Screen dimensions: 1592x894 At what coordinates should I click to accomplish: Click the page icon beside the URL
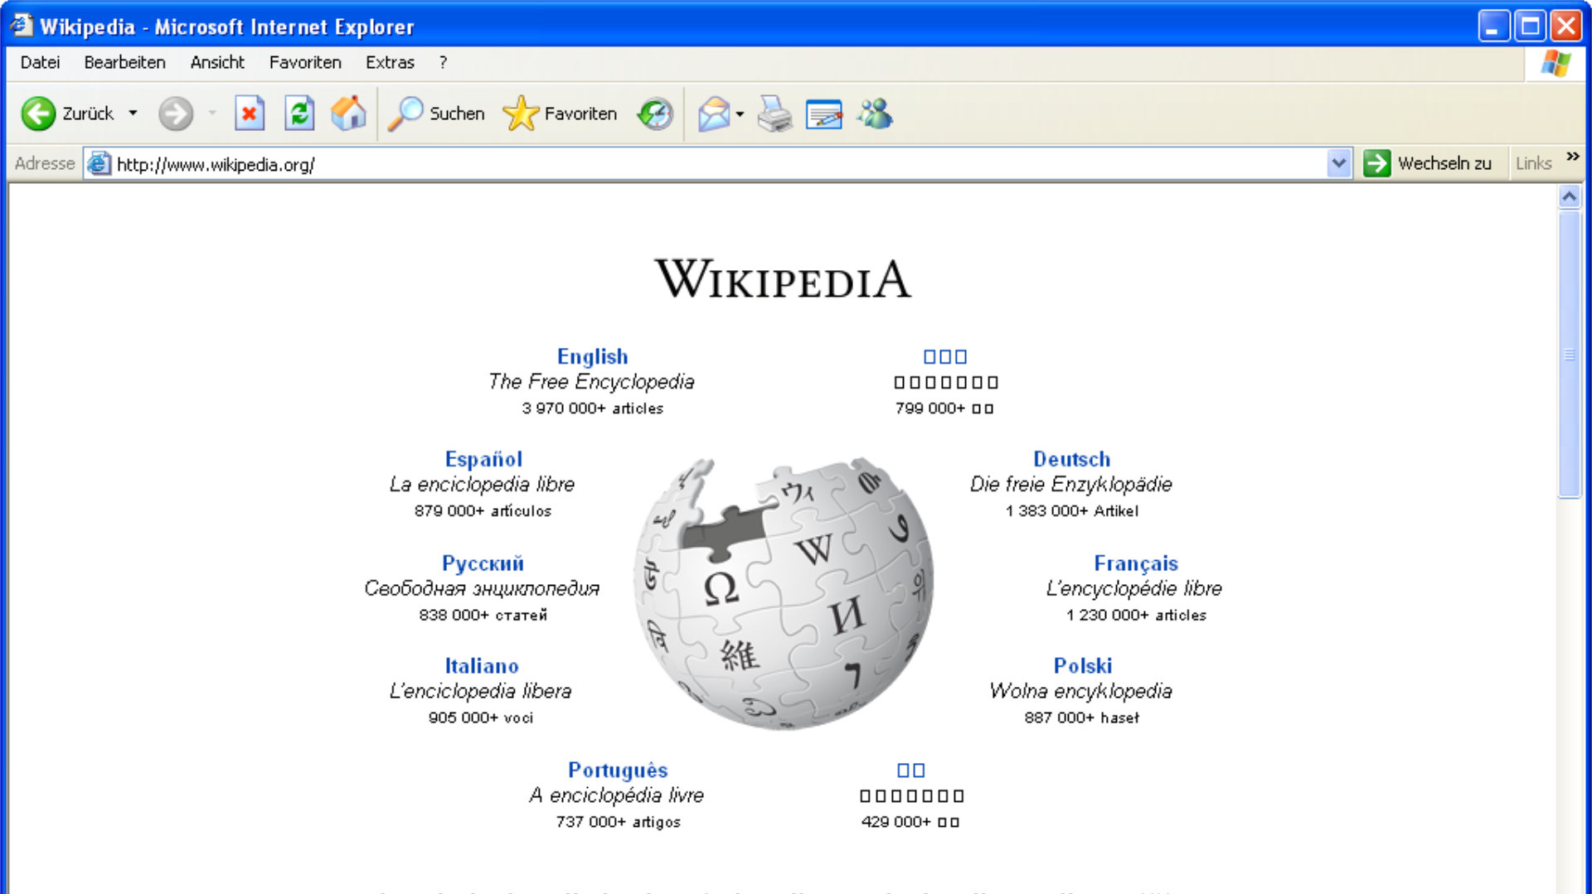(x=99, y=164)
